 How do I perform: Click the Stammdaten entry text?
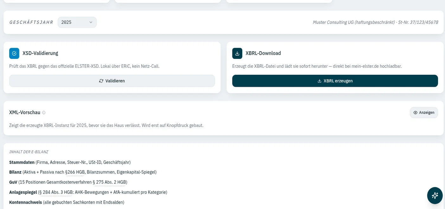pyautogui.click(x=70, y=162)
